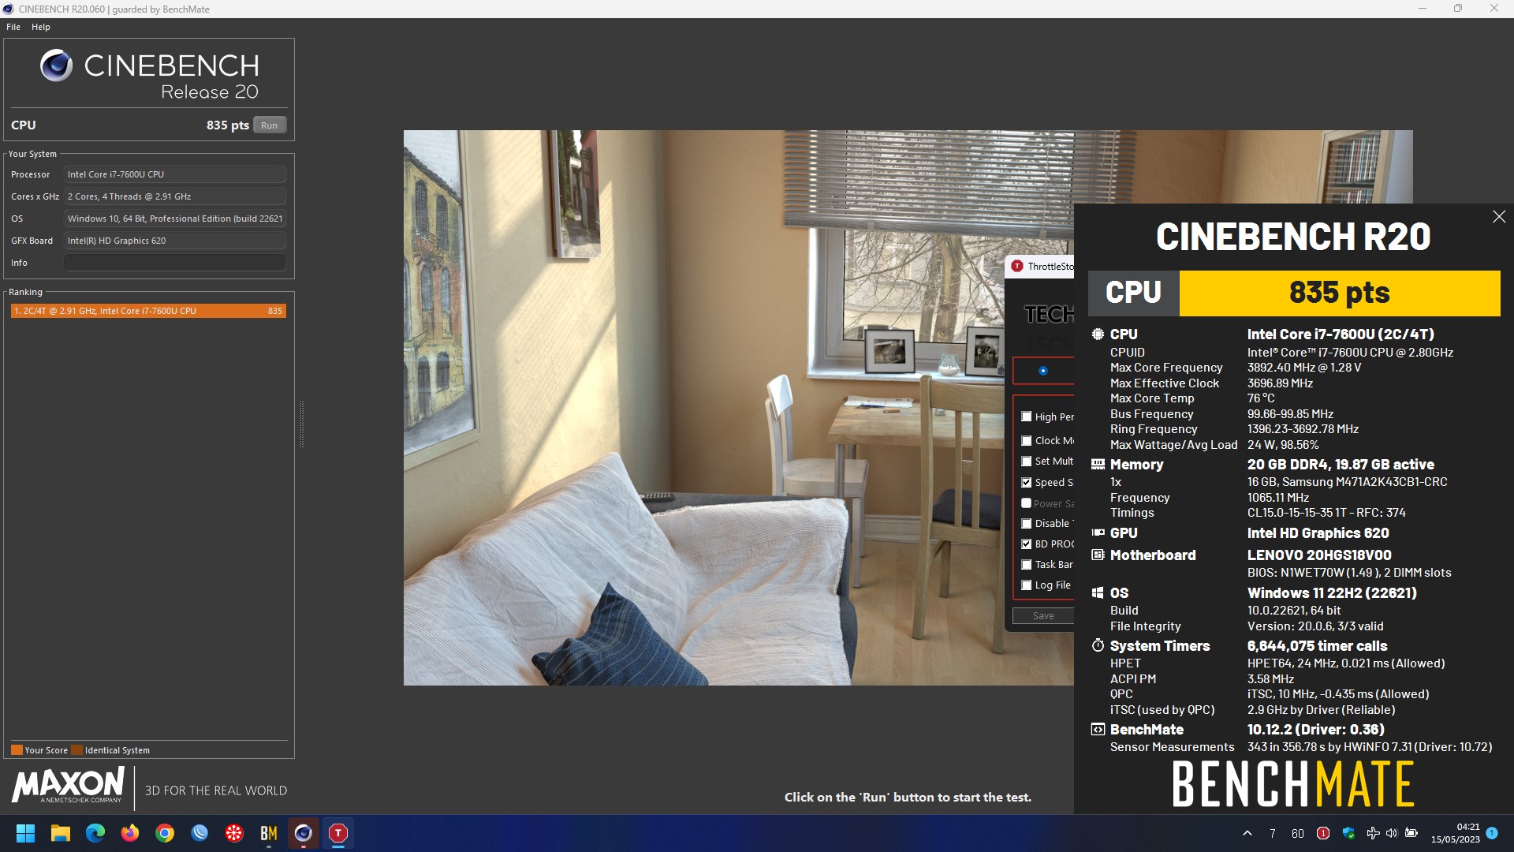The image size is (1514, 852).
Task: Run the CPU benchmark test
Action: [x=269, y=125]
